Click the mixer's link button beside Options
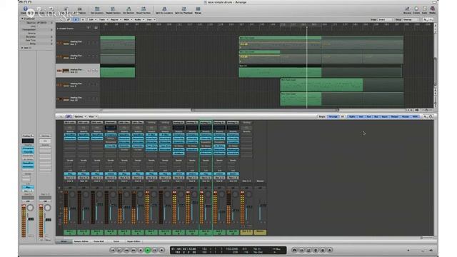457x257 pixels. click(69, 116)
